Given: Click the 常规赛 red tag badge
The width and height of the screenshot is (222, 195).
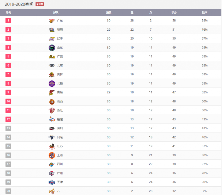Looking at the screenshot, I should tap(40, 4).
